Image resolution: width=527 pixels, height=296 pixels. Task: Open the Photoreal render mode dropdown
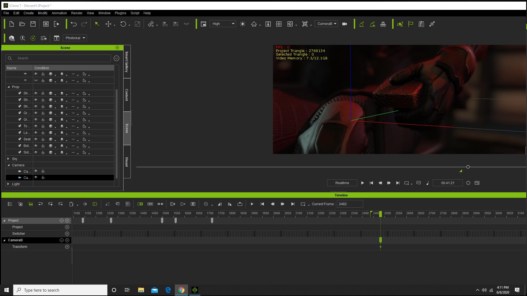75,38
